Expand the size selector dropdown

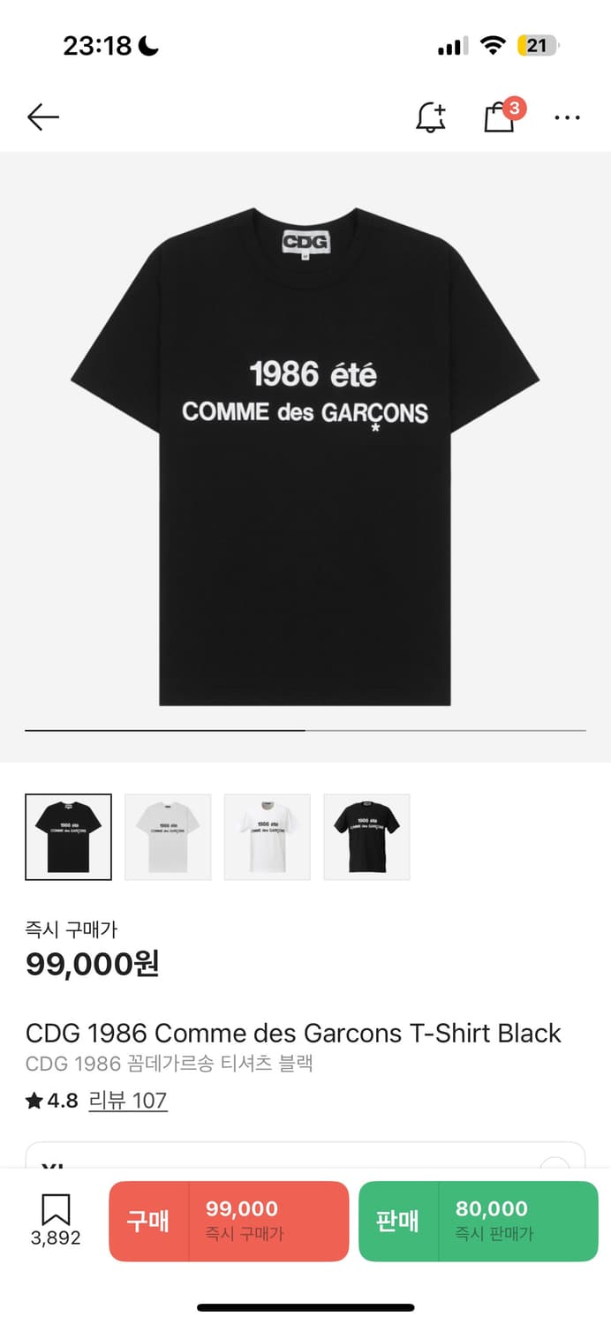pos(305,1156)
